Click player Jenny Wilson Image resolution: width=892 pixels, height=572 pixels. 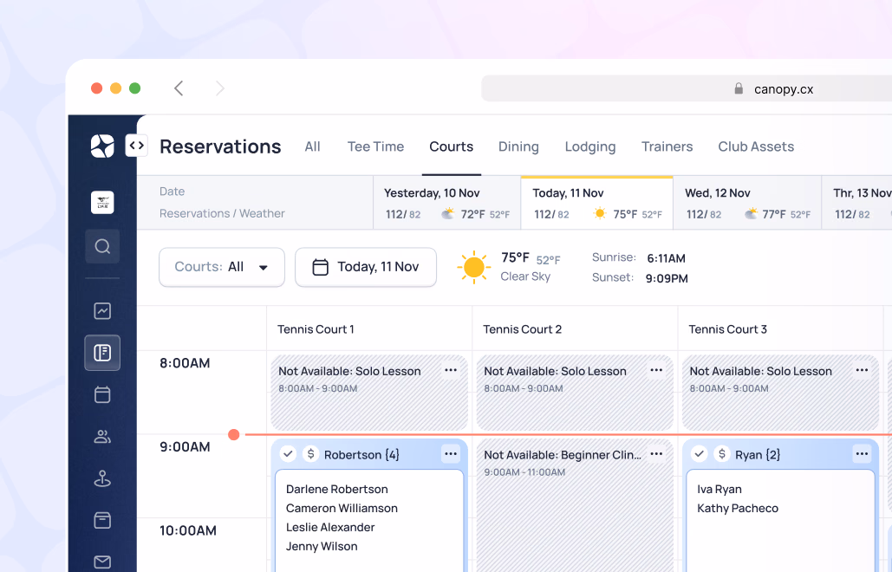tap(322, 546)
